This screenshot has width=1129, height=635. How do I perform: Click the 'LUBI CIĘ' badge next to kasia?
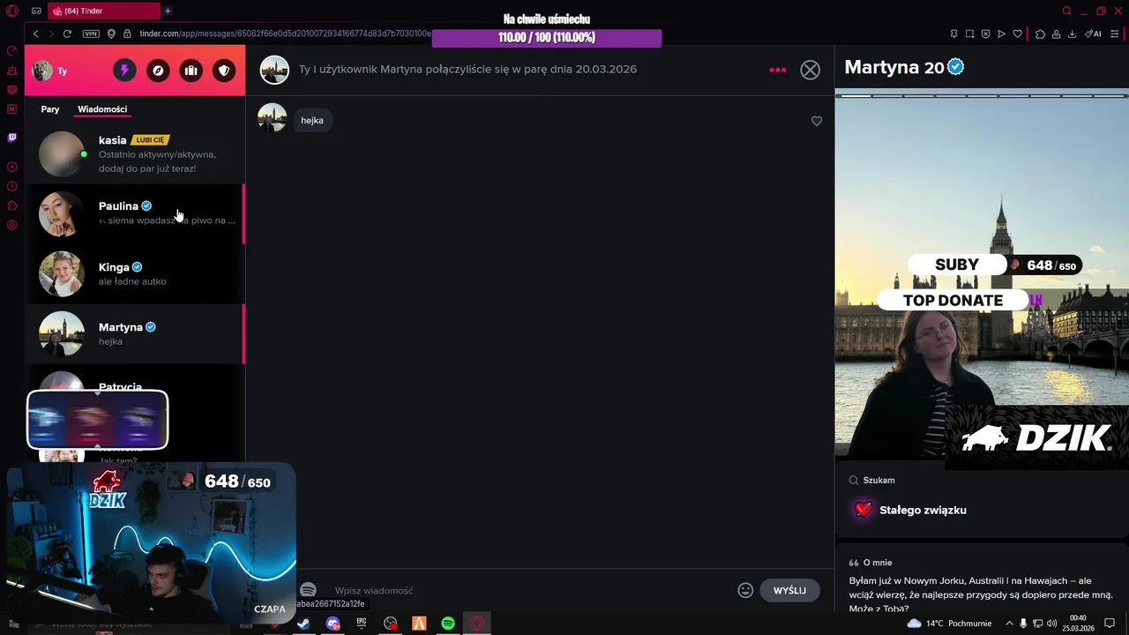150,139
